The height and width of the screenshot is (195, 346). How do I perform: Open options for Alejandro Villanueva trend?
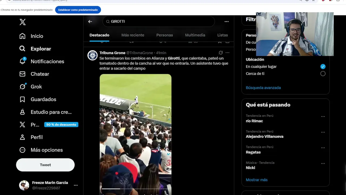click(x=323, y=132)
